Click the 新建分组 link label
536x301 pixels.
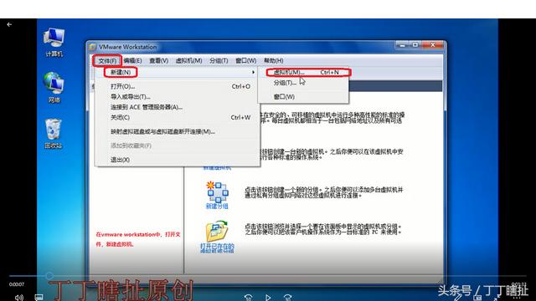(217, 207)
